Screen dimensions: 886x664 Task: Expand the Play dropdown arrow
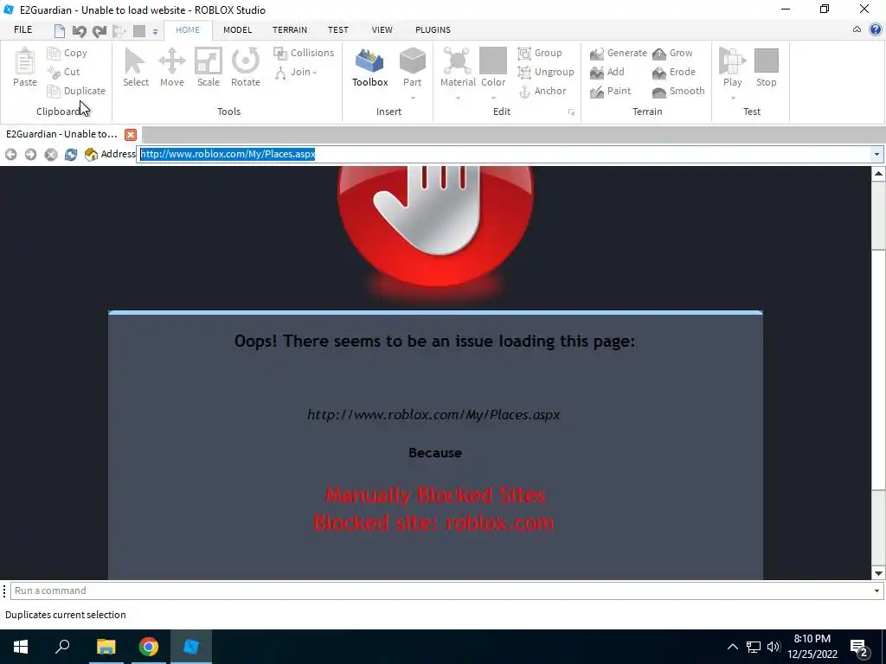point(732,99)
